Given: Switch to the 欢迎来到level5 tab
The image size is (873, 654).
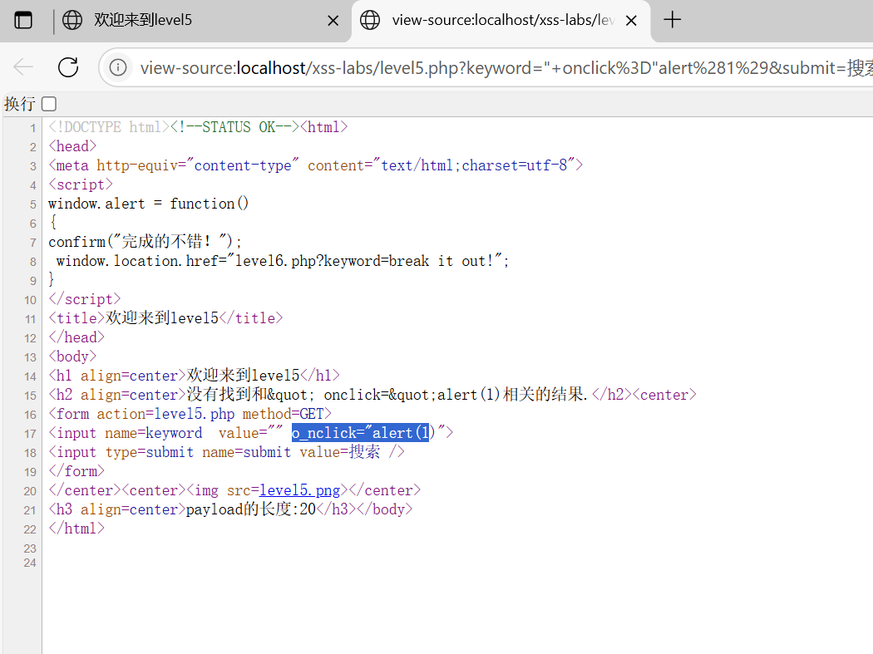Looking at the screenshot, I should point(201,21).
